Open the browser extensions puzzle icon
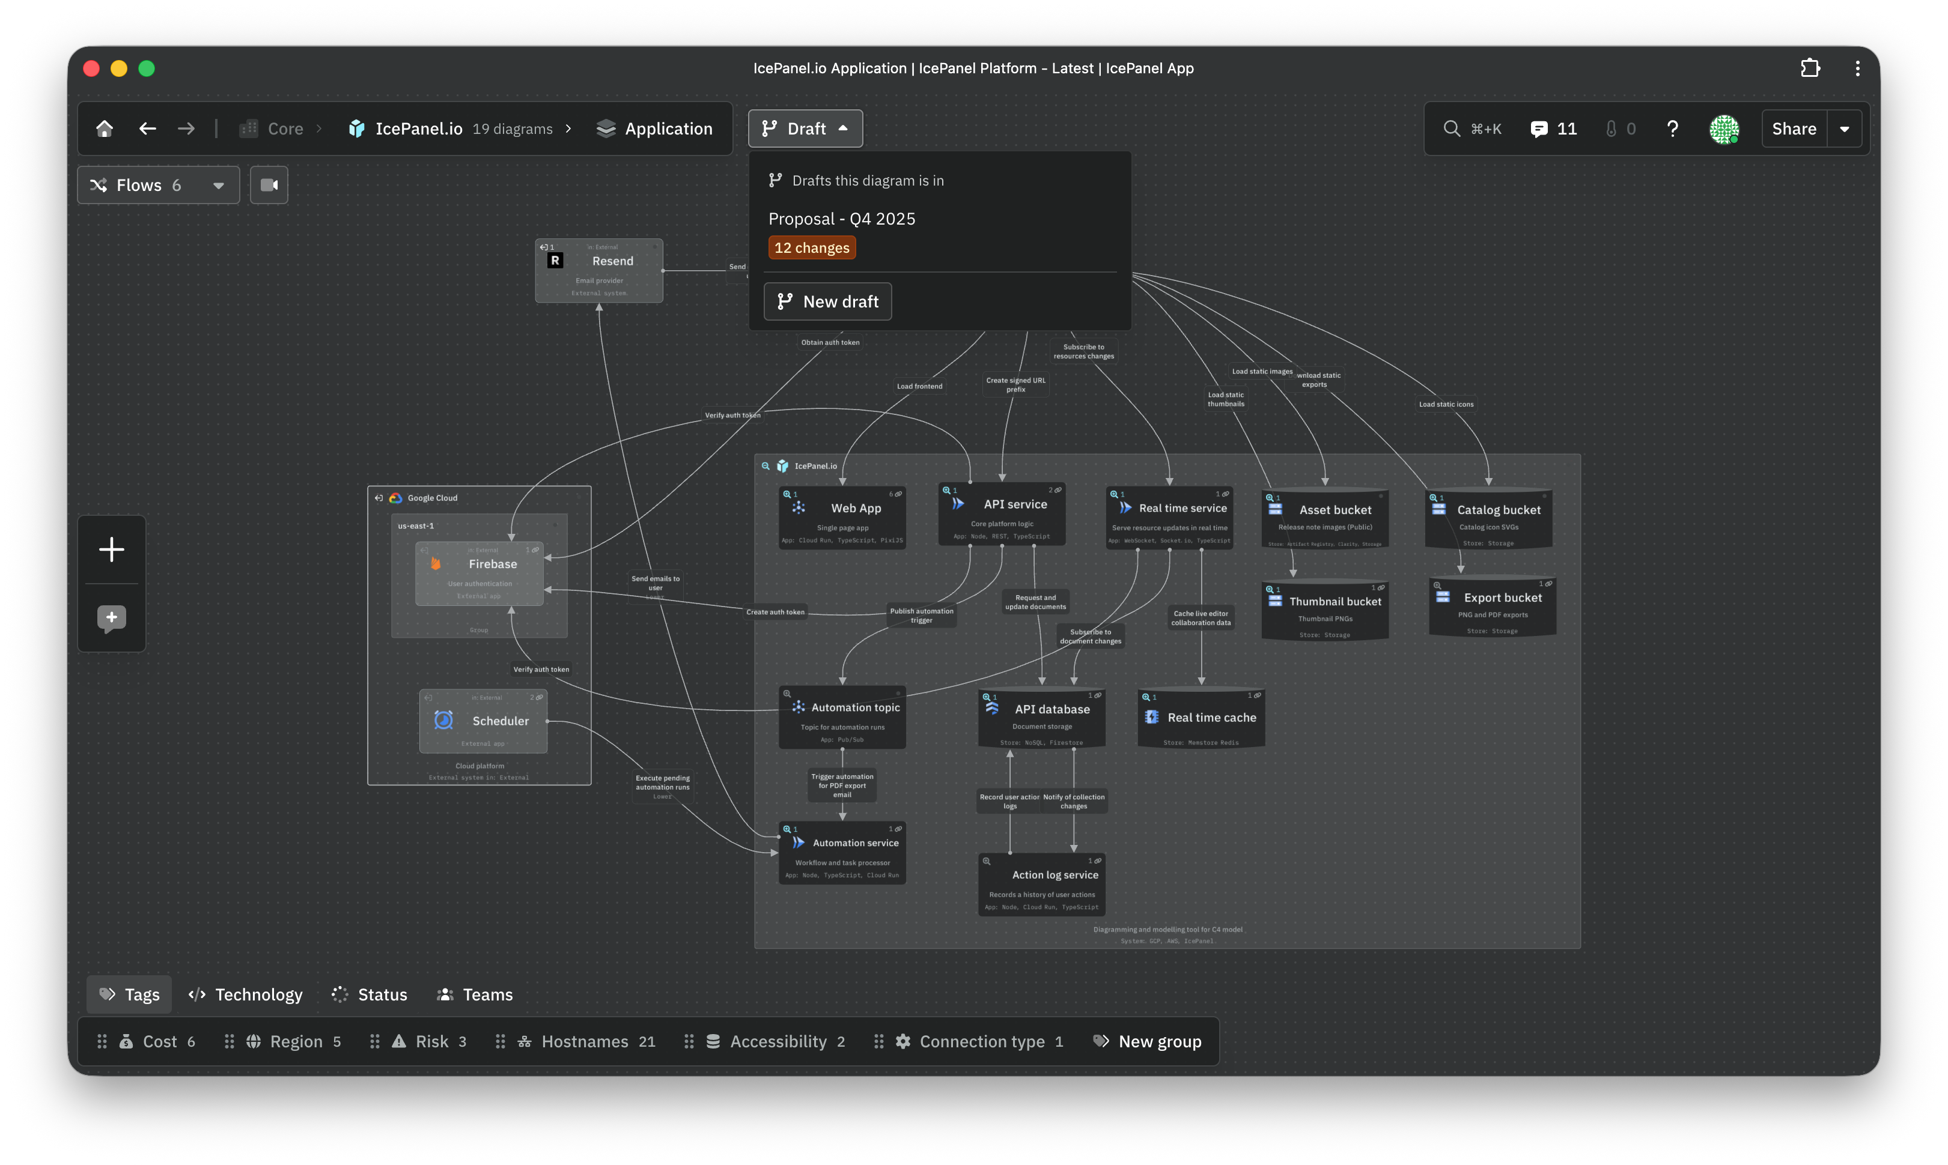 click(1810, 68)
